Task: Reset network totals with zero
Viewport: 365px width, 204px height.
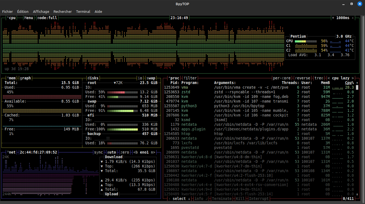Action: point(125,152)
